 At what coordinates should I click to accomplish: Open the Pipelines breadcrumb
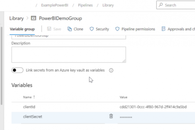85,5
